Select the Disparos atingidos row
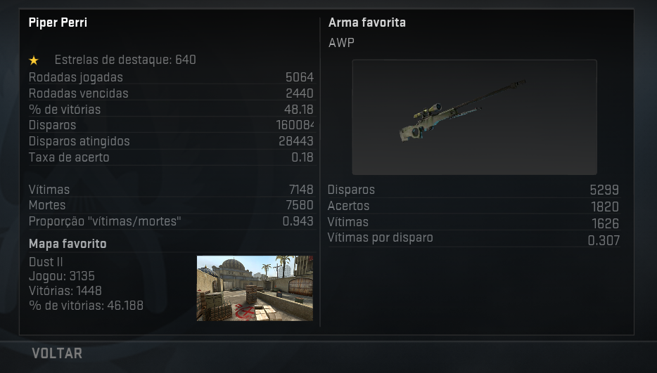This screenshot has height=373, width=657. 171,141
